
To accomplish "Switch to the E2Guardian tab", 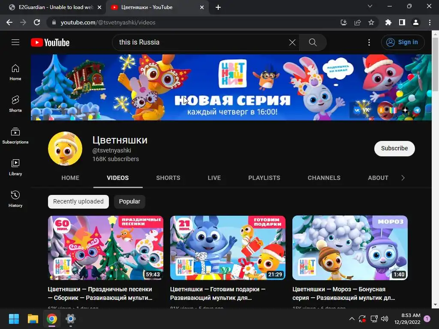I will pos(53,7).
